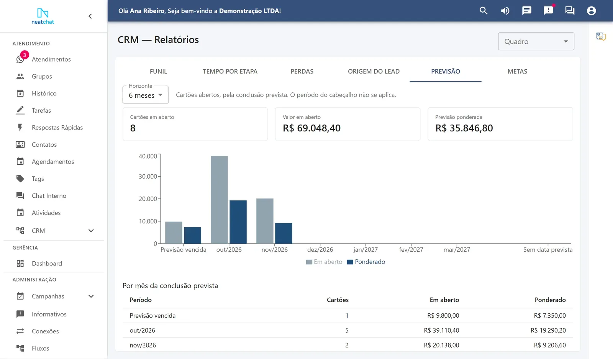This screenshot has height=359, width=613.
Task: Switch to the FUNIL tab
Action: [x=158, y=71]
